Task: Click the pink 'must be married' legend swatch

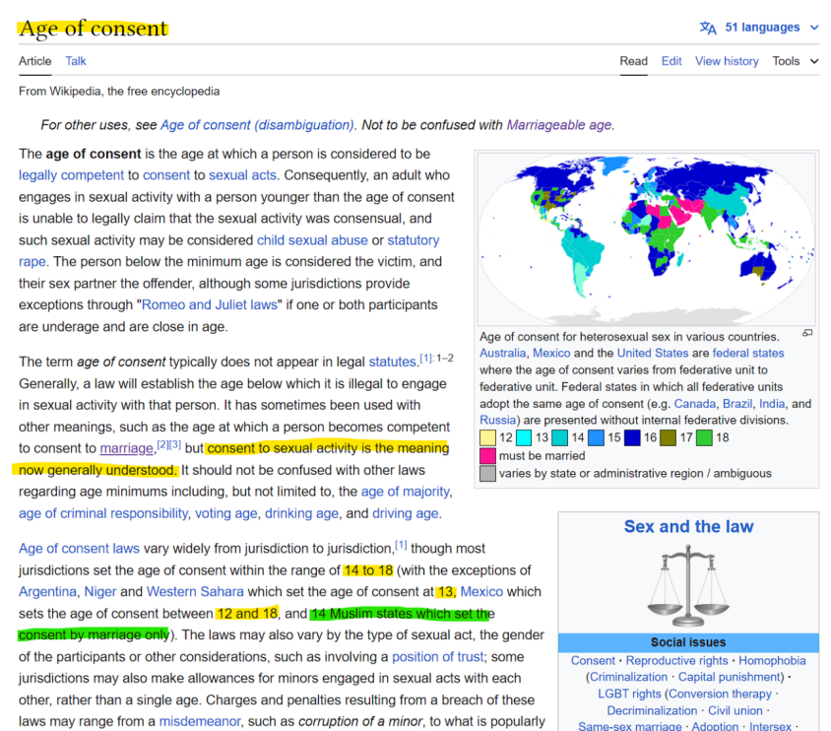Action: 488,456
